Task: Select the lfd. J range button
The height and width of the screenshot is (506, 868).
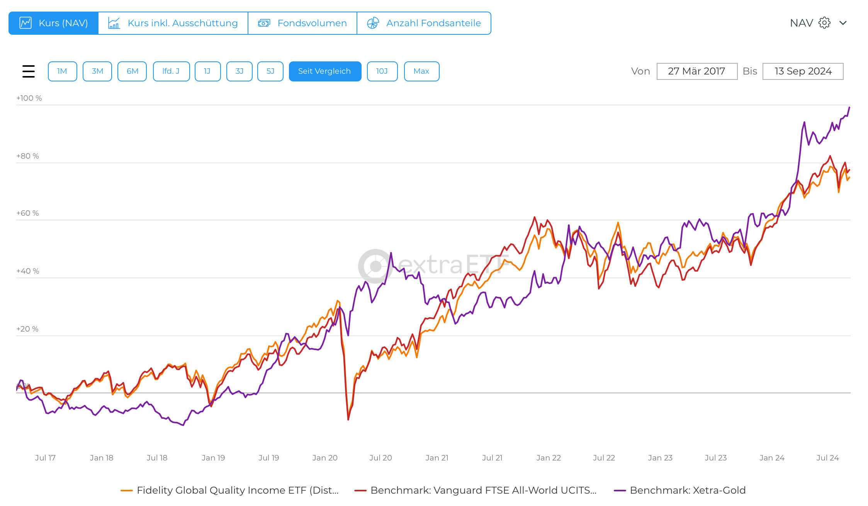Action: [x=171, y=71]
